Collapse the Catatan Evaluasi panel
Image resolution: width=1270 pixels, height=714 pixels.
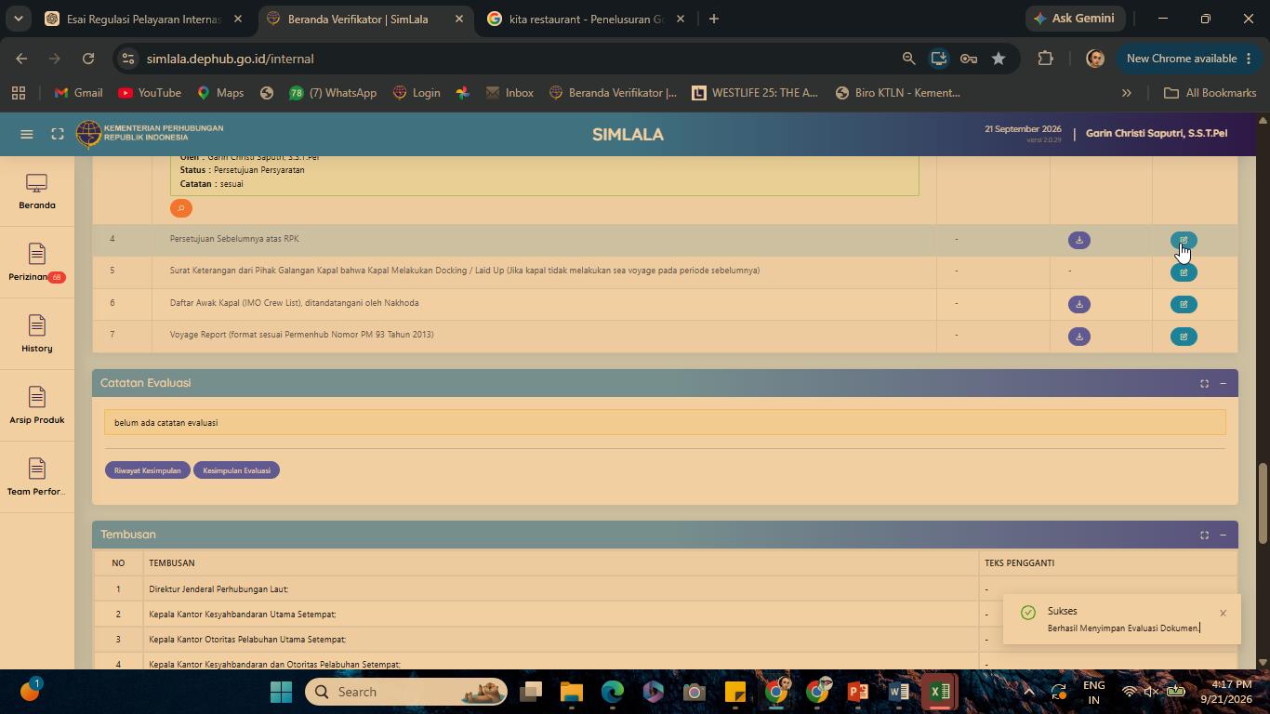click(1223, 383)
